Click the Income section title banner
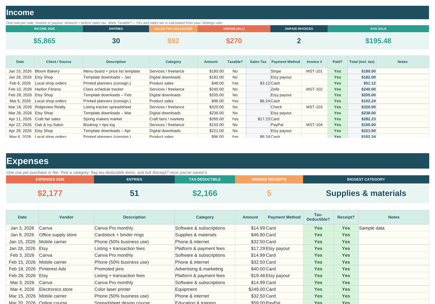Image resolution: width=435 pixels, height=304 pixels. click(x=217, y=12)
